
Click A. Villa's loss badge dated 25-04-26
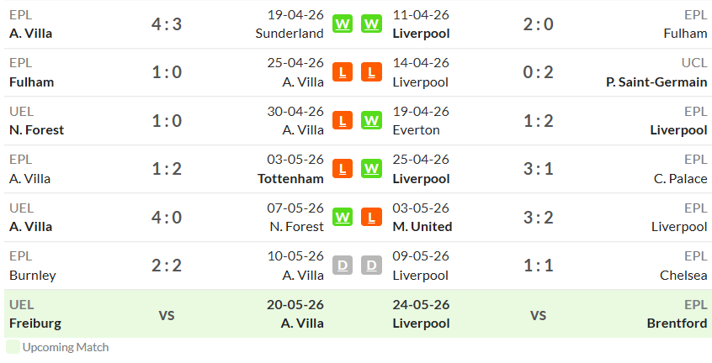click(343, 72)
